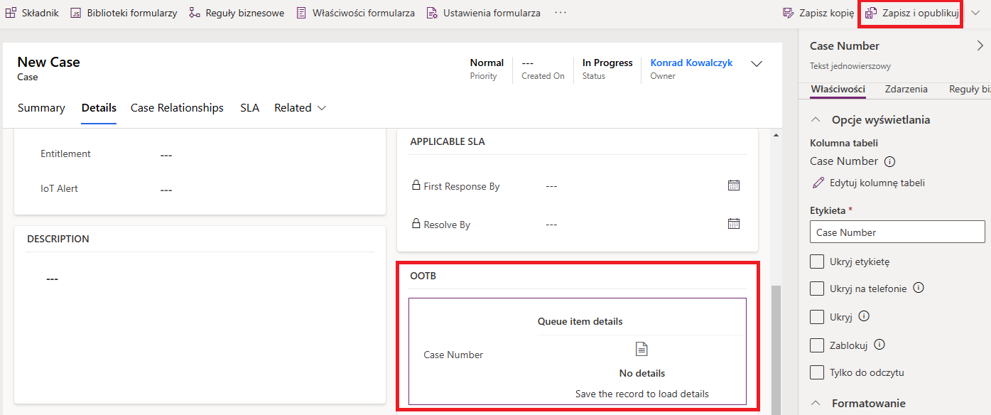Expand the form header chevron near Owner
This screenshot has width=991, height=415.
(757, 64)
